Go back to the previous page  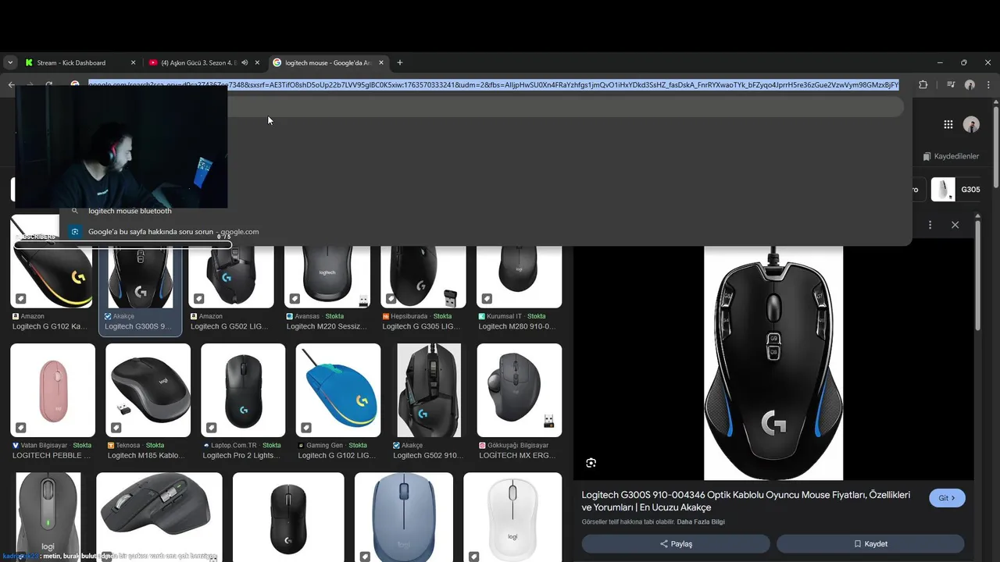[x=11, y=84]
